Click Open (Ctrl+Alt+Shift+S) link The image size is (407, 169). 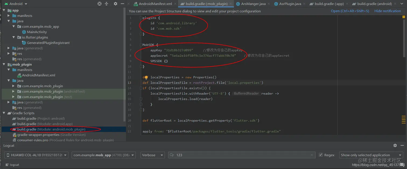coord(350,11)
